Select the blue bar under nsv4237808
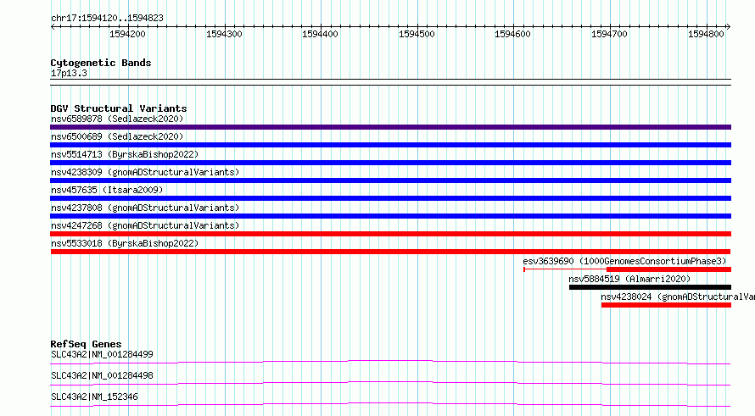Image resolution: width=755 pixels, height=416 pixels. point(390,216)
